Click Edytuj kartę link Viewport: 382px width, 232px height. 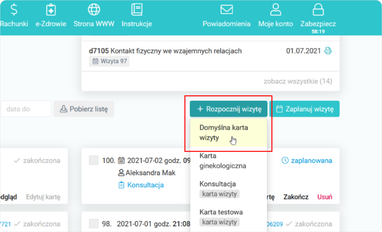point(43,197)
